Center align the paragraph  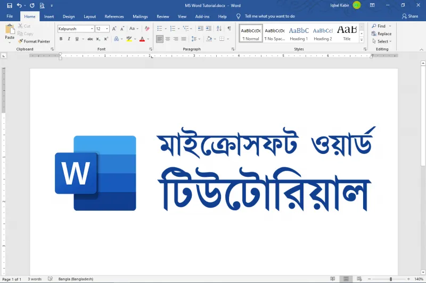(x=168, y=39)
